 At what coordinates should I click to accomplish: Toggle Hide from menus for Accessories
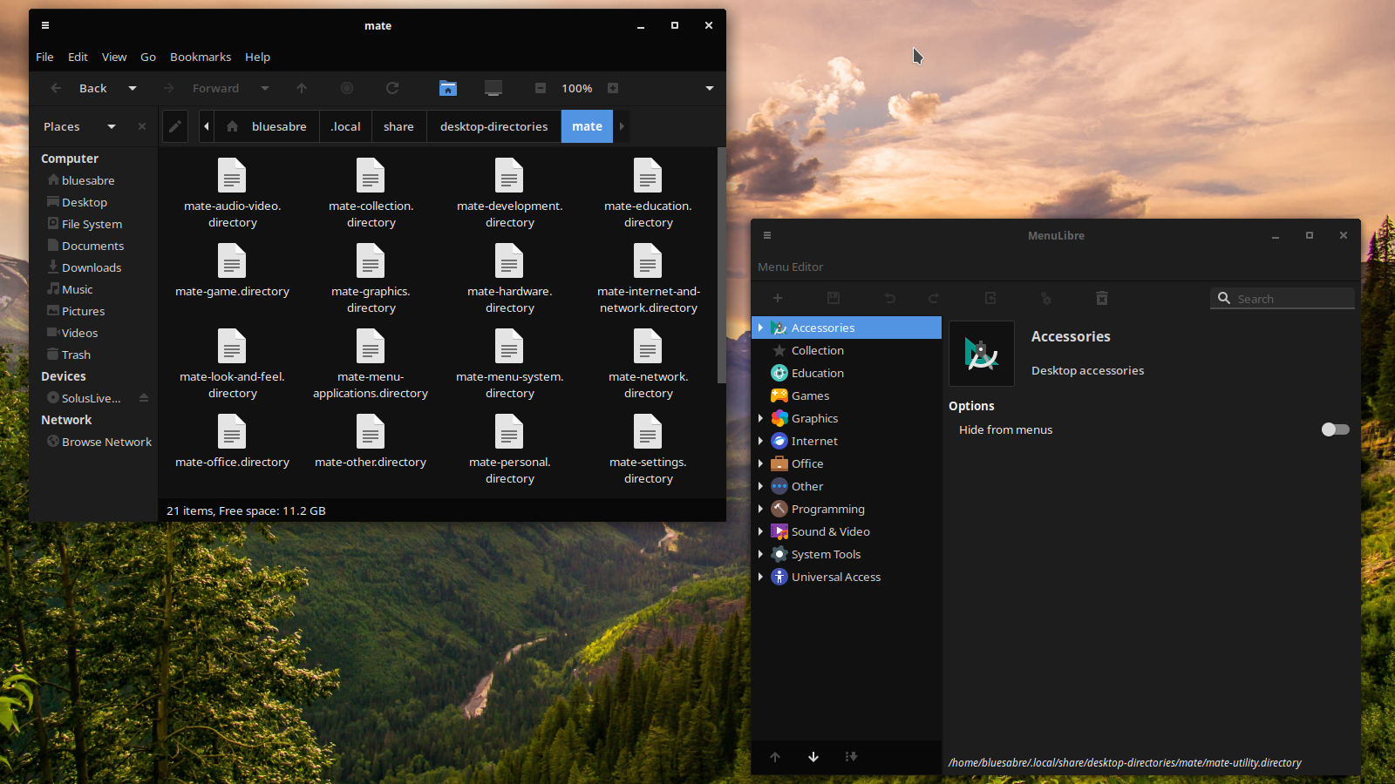point(1334,429)
